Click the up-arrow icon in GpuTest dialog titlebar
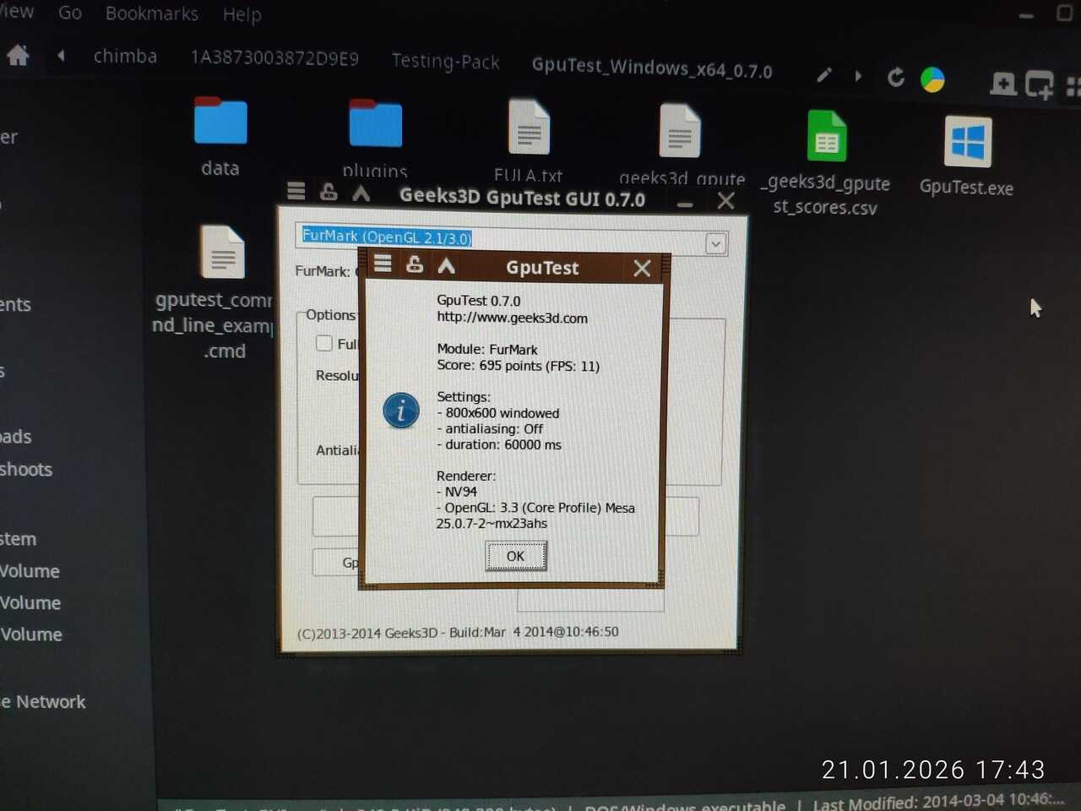The width and height of the screenshot is (1081, 811). click(x=446, y=266)
